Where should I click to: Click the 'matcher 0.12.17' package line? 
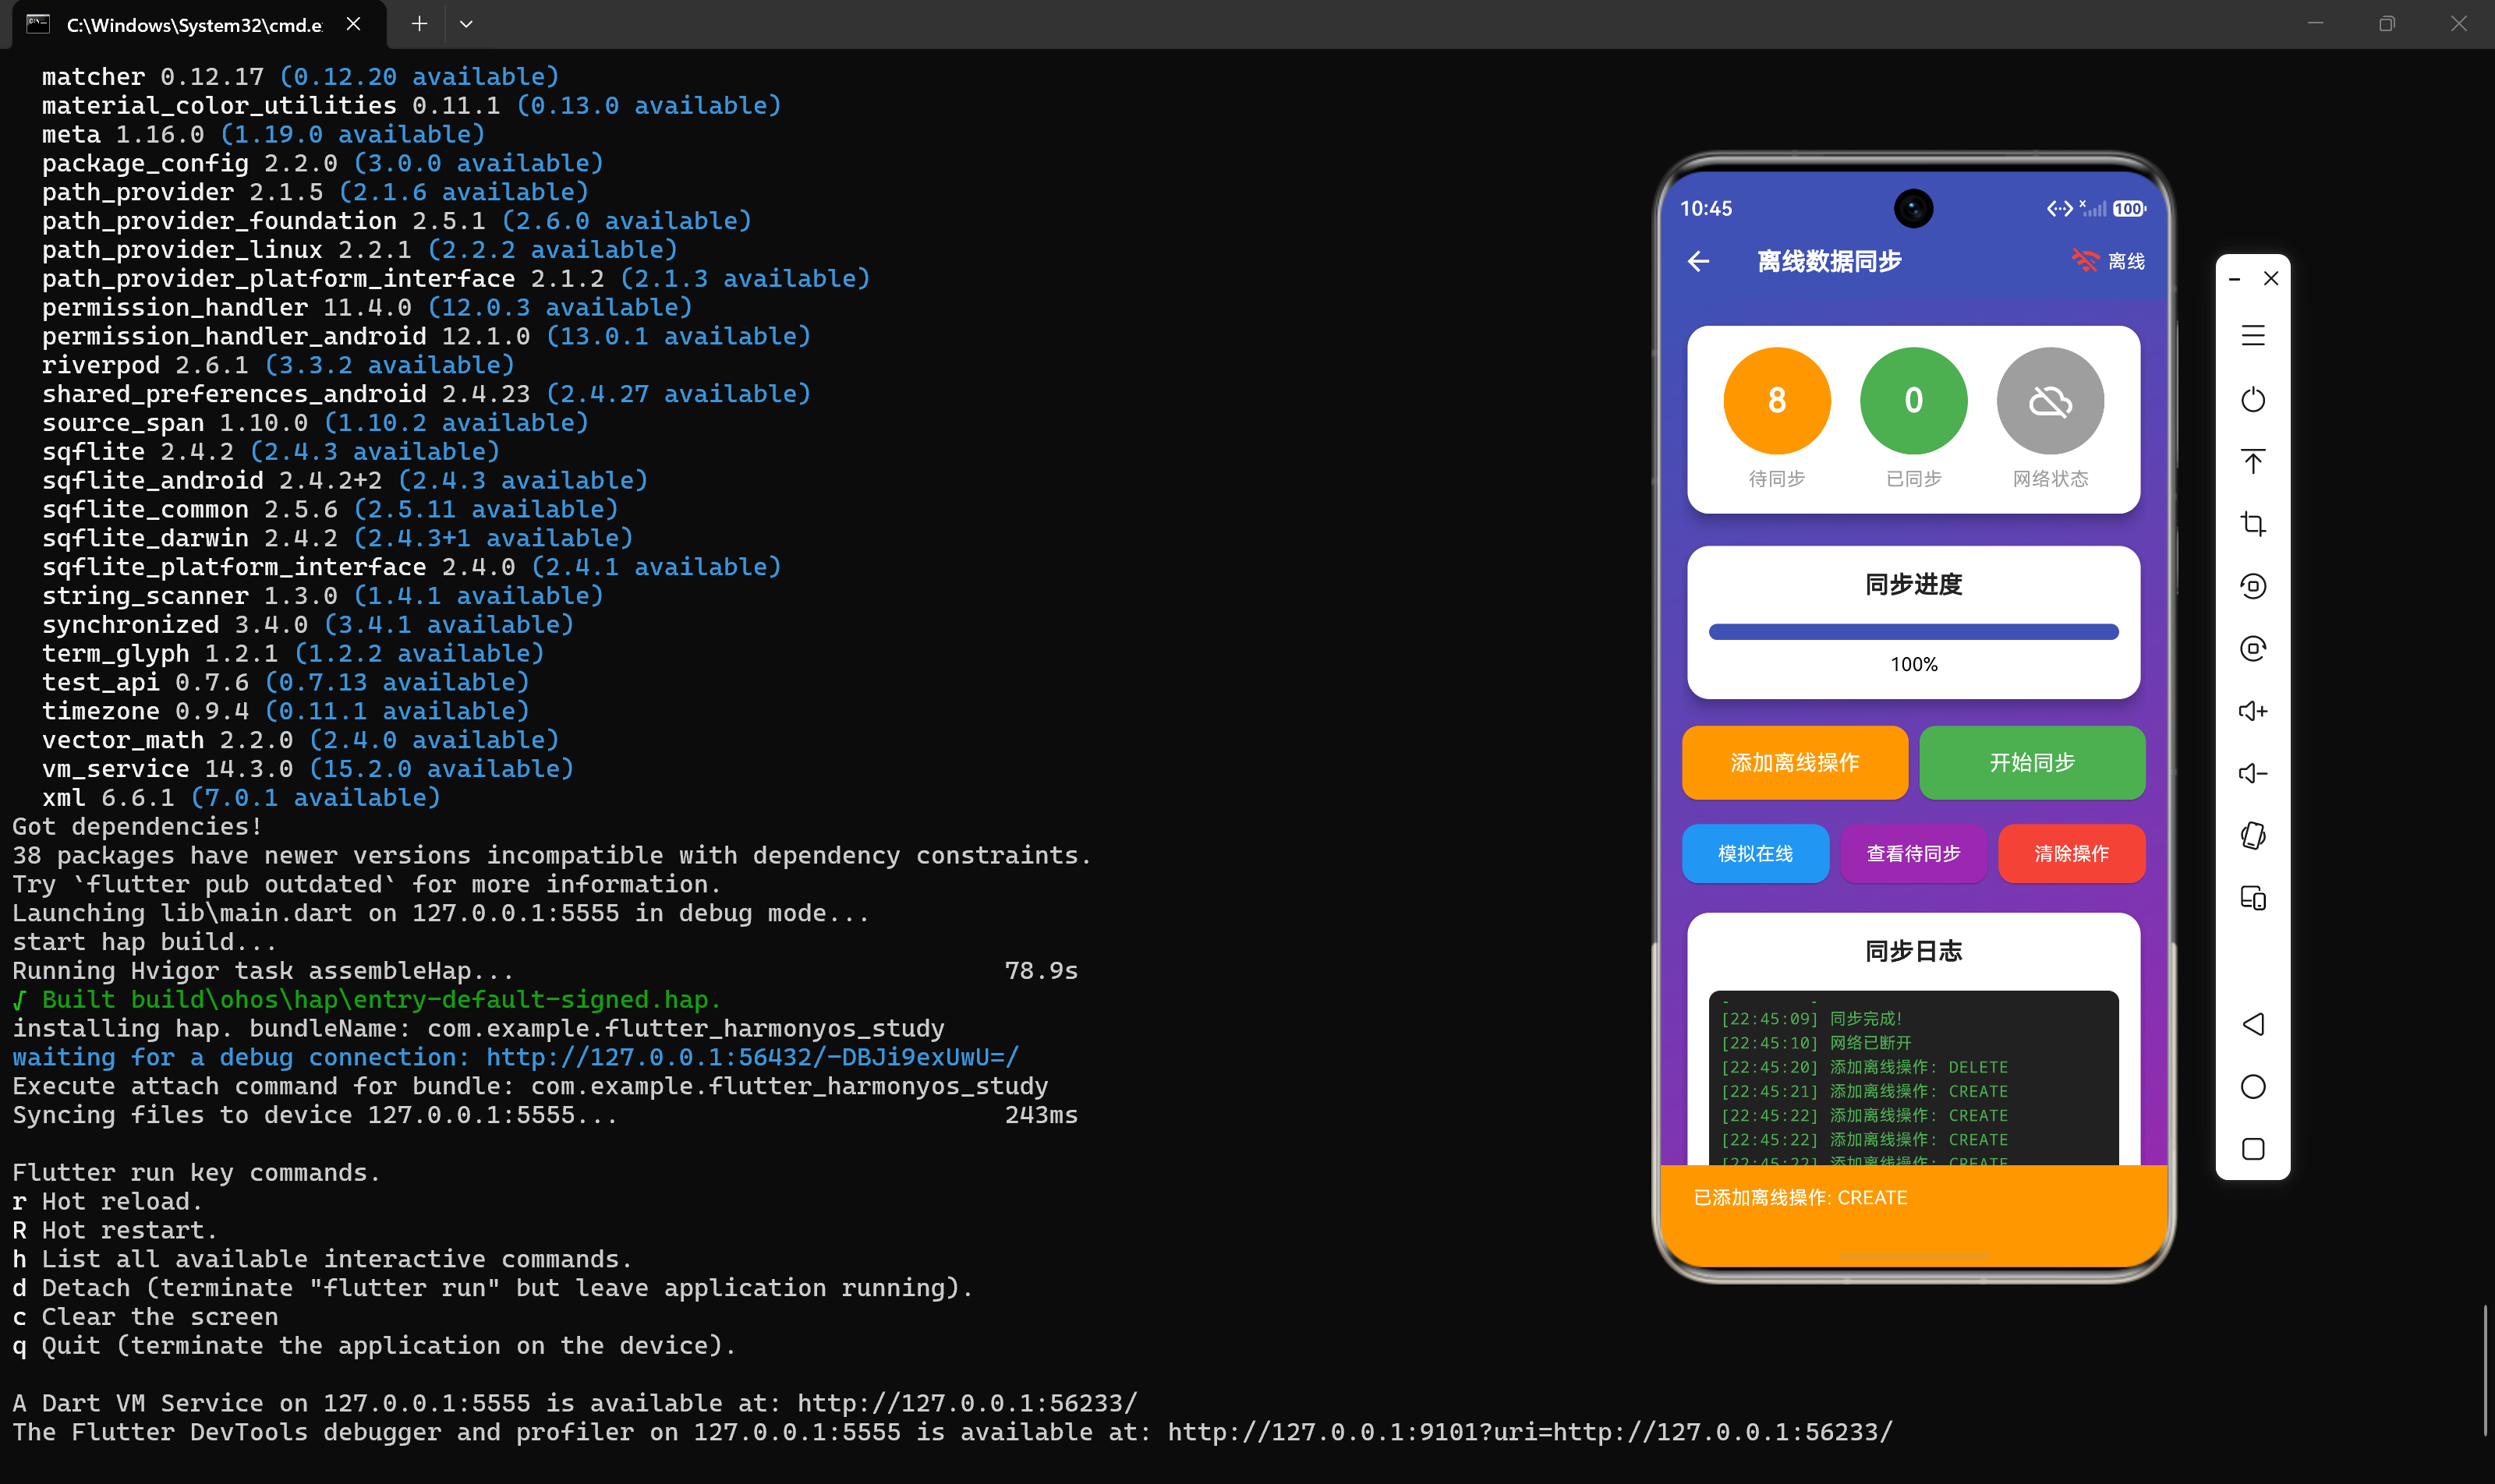pos(300,77)
